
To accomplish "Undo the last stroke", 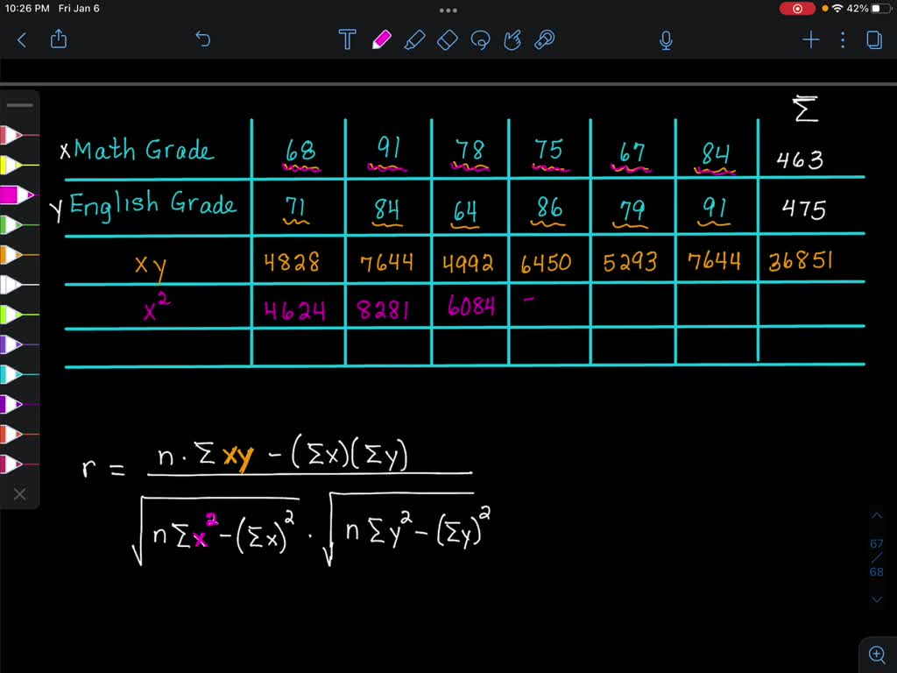I will coord(202,39).
